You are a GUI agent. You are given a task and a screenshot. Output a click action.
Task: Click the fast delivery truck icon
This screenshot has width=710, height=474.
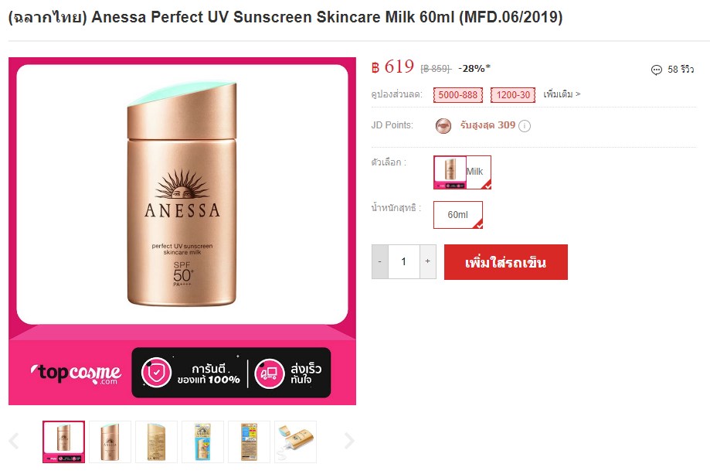click(x=269, y=373)
